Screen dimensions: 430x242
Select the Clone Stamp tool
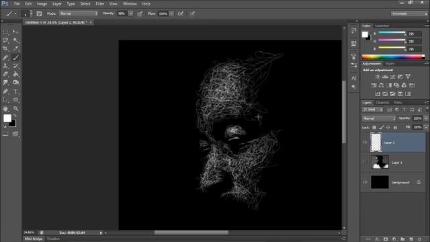click(5, 66)
